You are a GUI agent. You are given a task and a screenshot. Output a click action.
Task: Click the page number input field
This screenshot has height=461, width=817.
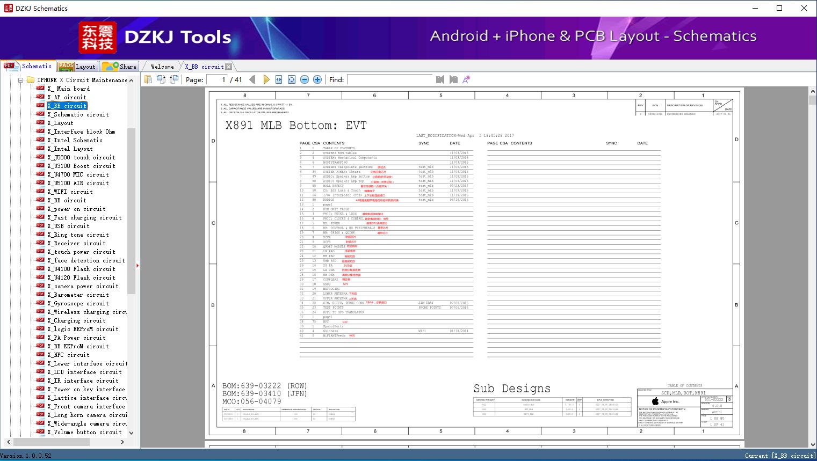[x=216, y=79]
